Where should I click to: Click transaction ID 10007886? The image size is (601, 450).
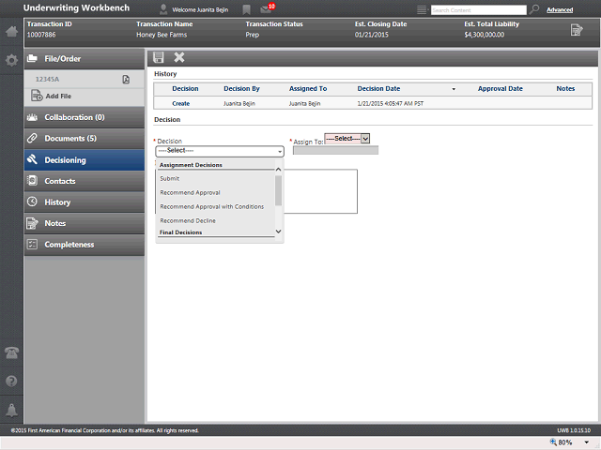(x=41, y=35)
